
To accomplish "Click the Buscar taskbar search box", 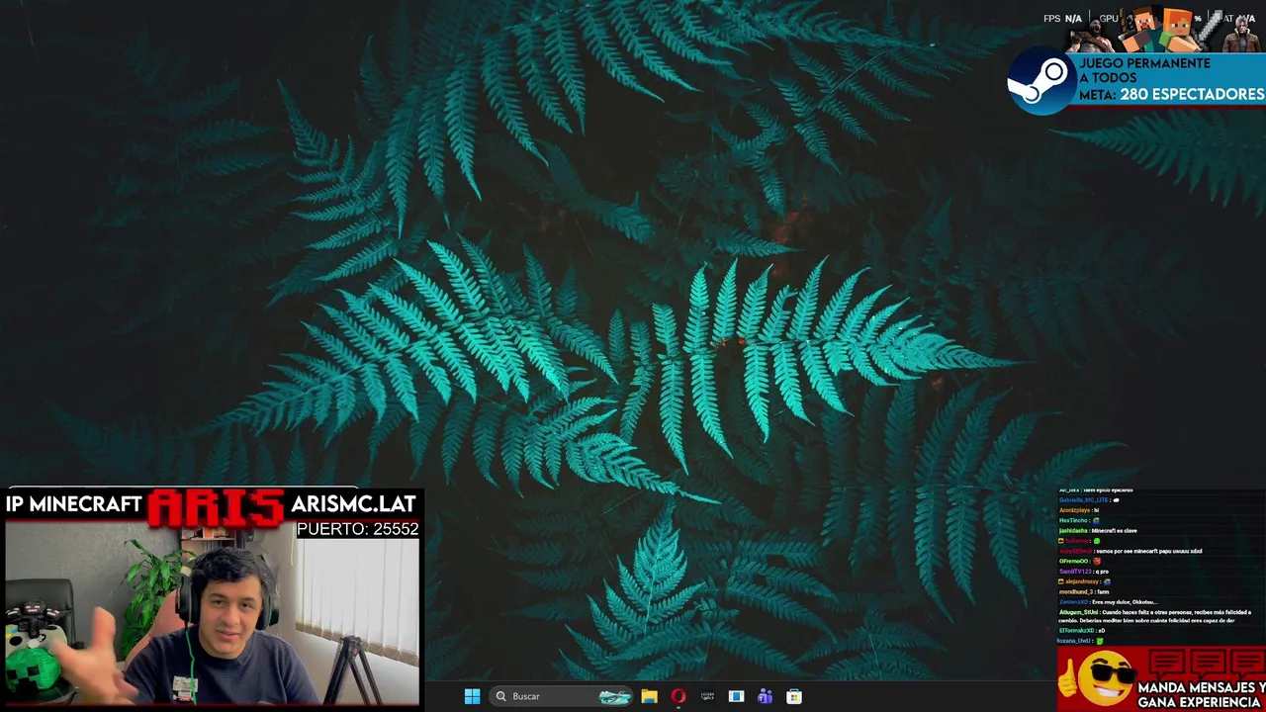I will pyautogui.click(x=562, y=696).
